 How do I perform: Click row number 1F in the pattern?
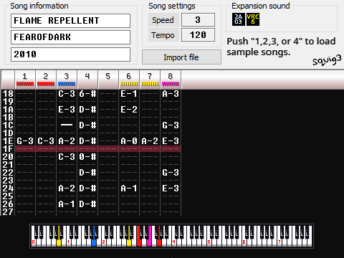coord(8,149)
